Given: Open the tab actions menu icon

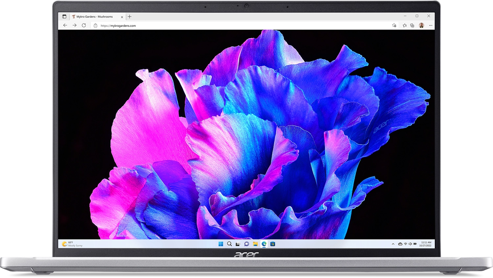Looking at the screenshot, I should pyautogui.click(x=64, y=16).
